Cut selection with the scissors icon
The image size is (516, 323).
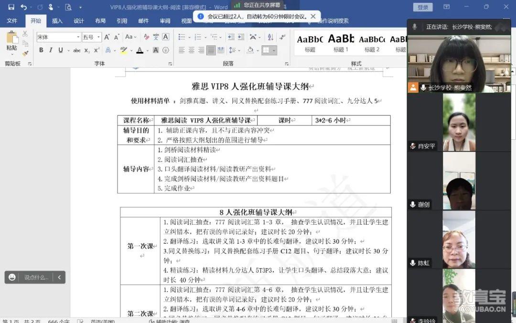point(25,33)
